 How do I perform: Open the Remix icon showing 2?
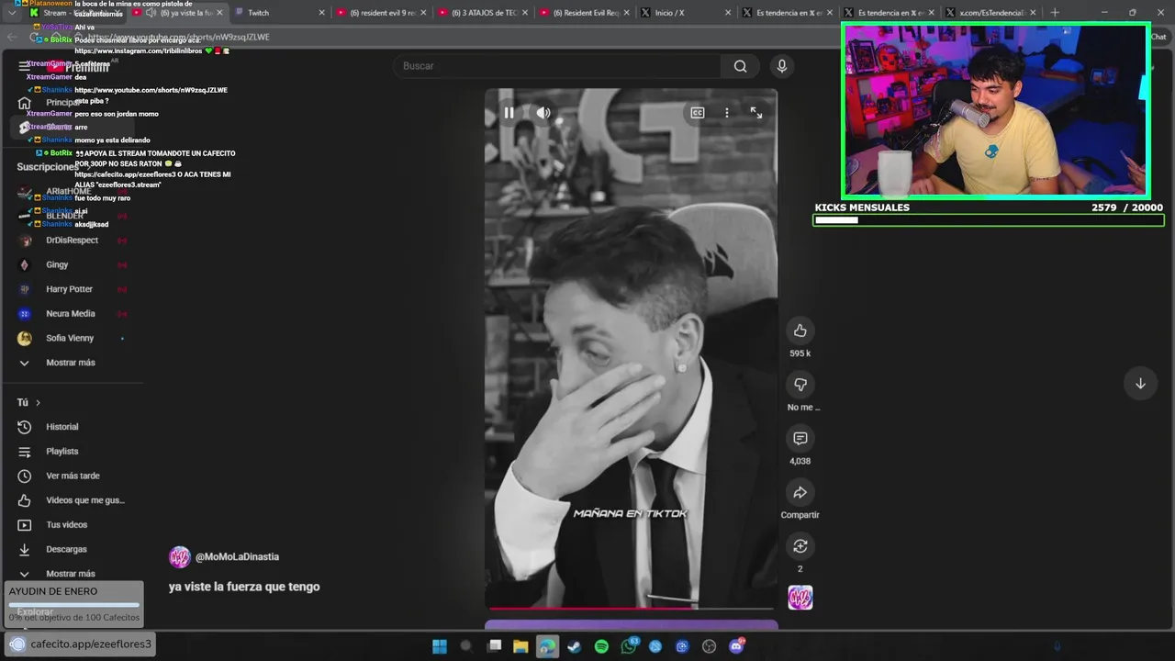(x=800, y=546)
